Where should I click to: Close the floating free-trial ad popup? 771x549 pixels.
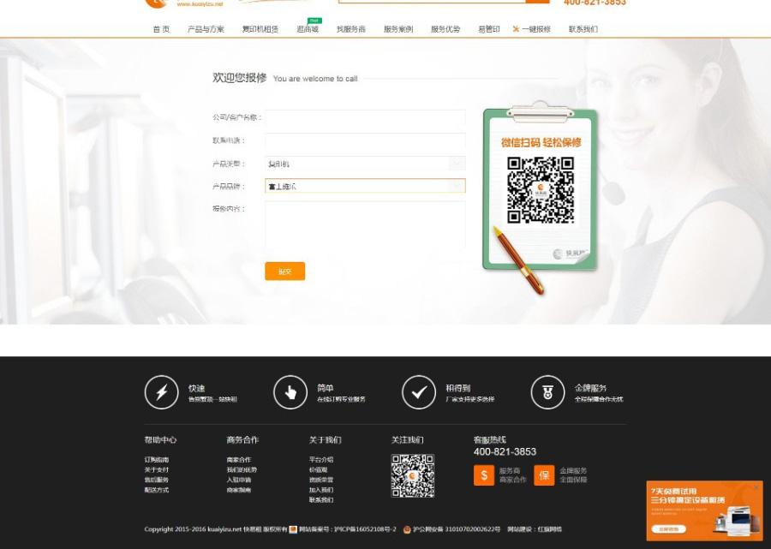tap(756, 487)
